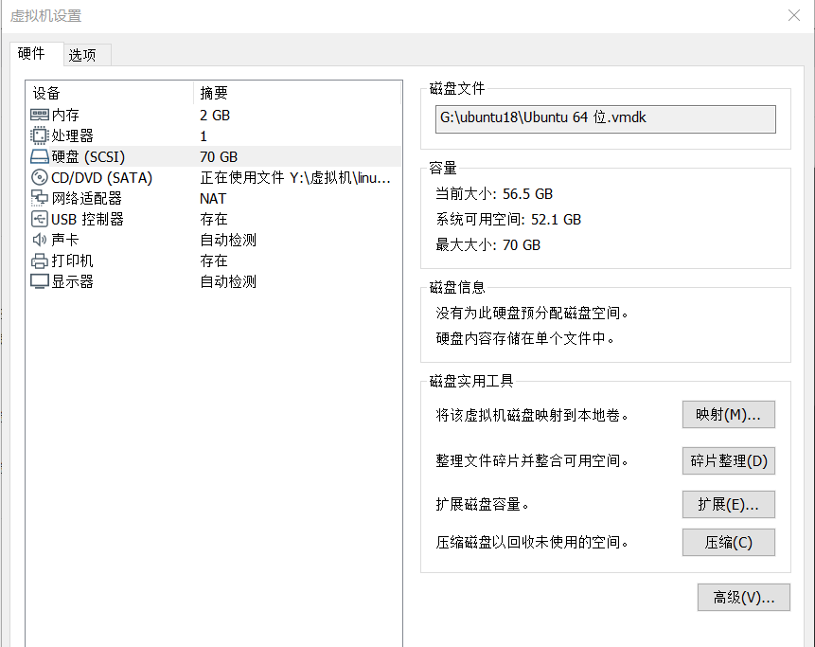The width and height of the screenshot is (815, 647).
Task: Click the printer (打印机) icon
Action: click(40, 261)
